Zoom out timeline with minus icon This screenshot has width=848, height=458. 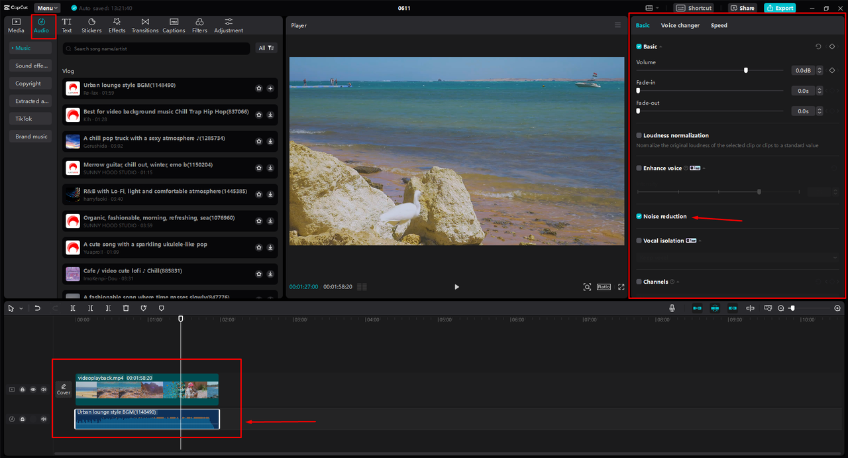[781, 308]
